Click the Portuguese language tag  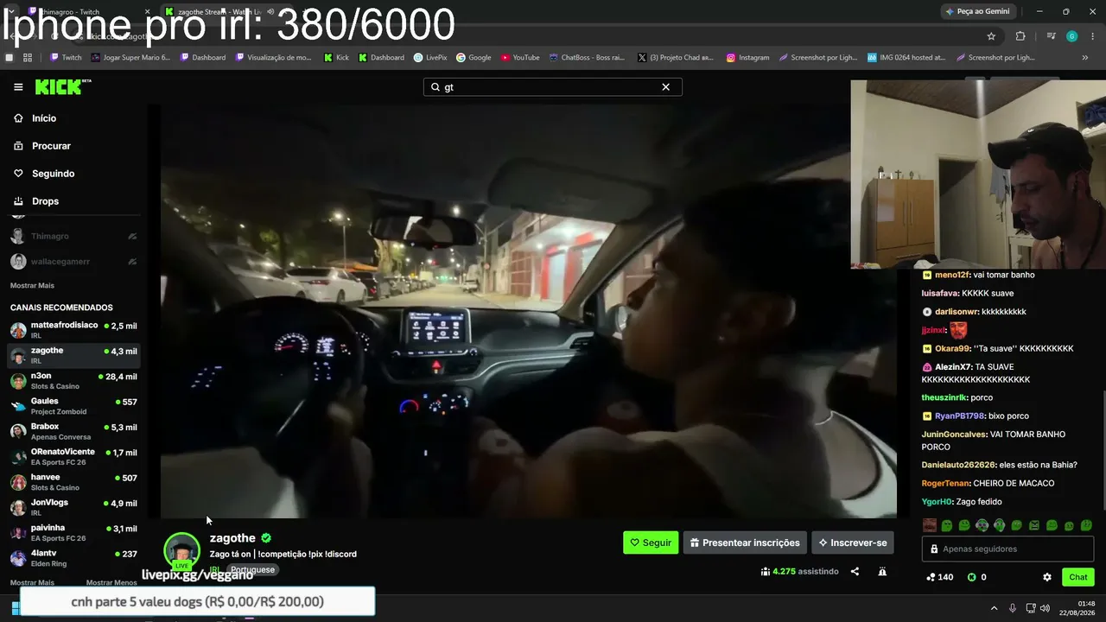(x=252, y=570)
